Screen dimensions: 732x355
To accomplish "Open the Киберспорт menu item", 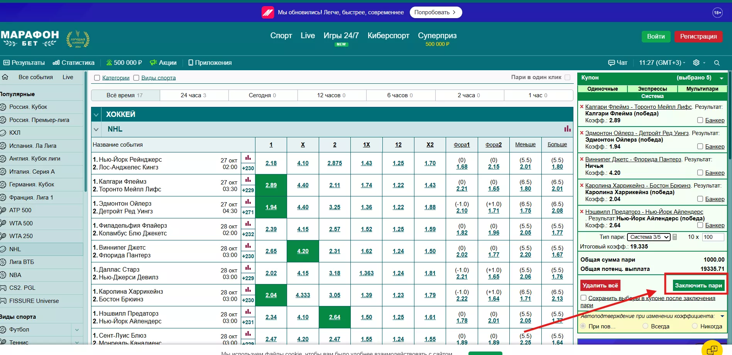I will tap(388, 35).
